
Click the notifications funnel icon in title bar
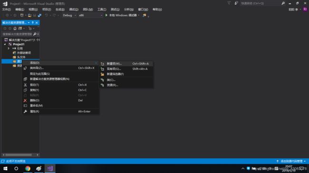(x=229, y=3)
